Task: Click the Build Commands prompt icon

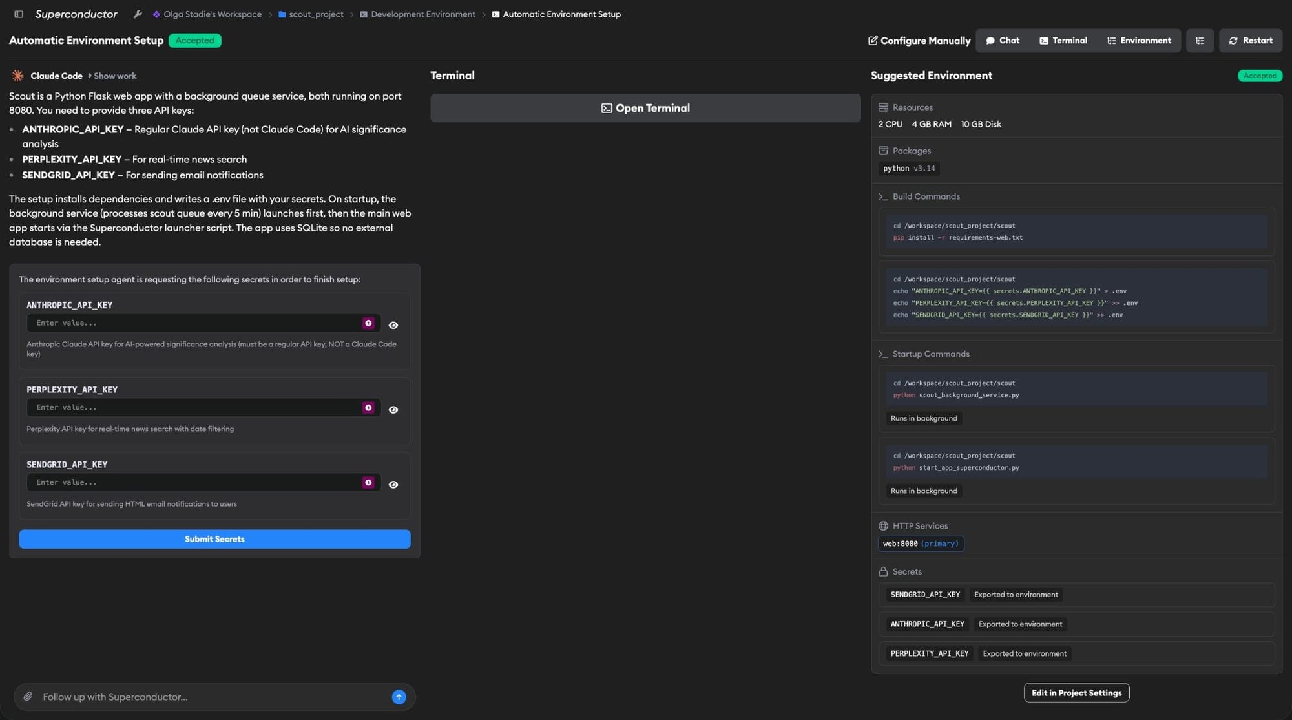Action: 883,196
